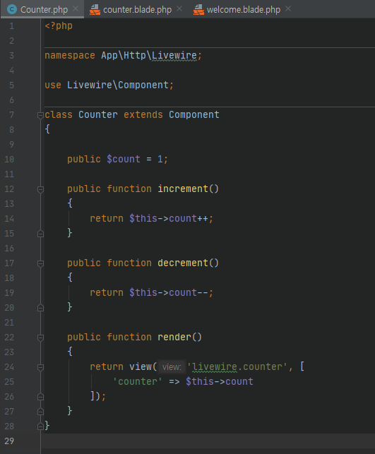Click the PHP class icon on Counter.php tab
The height and width of the screenshot is (454, 375).
point(12,10)
